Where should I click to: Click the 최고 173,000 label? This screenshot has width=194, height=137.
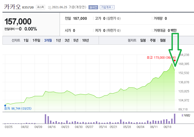click(x=161, y=58)
